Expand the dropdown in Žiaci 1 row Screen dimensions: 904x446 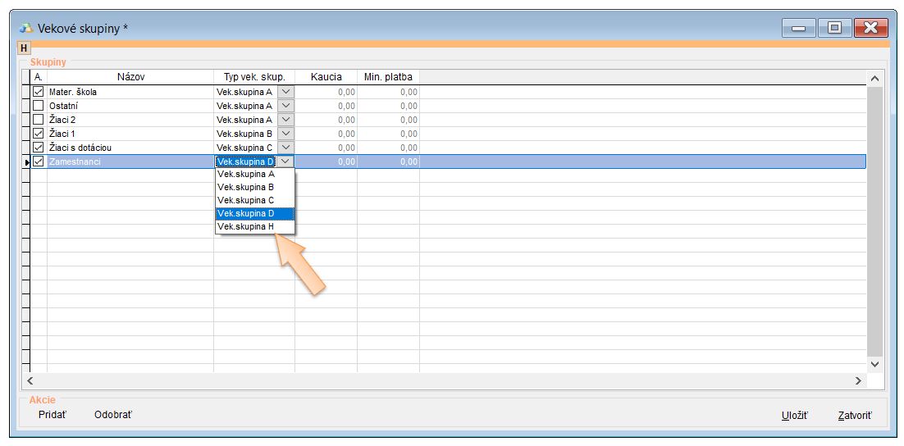[285, 134]
